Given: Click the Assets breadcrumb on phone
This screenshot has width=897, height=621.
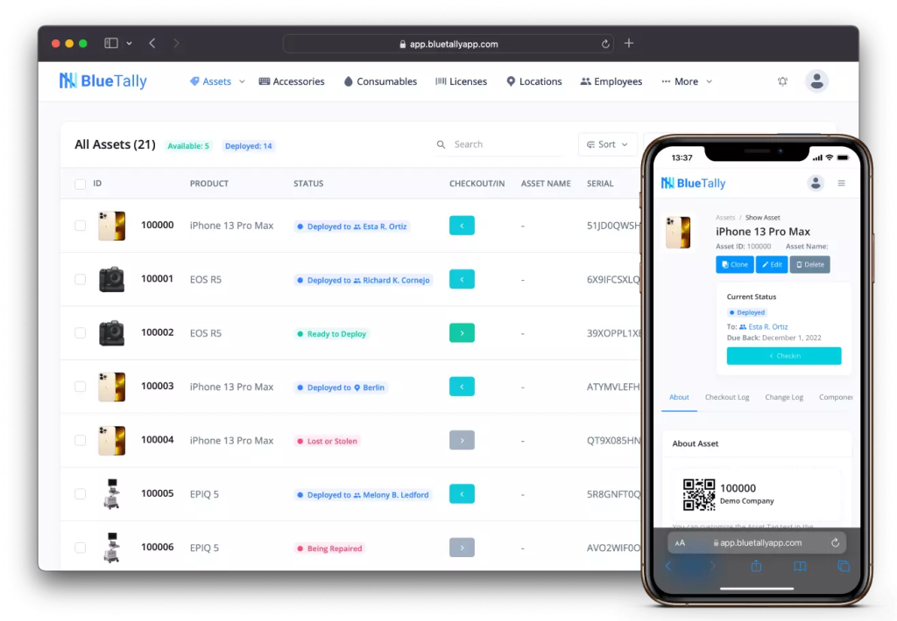Looking at the screenshot, I should 724,218.
